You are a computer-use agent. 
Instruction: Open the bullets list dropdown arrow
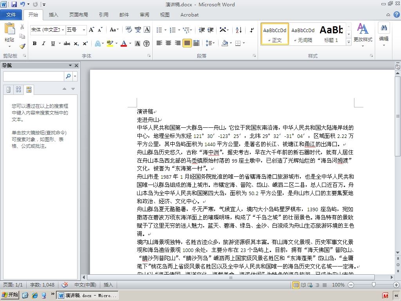(x=166, y=30)
